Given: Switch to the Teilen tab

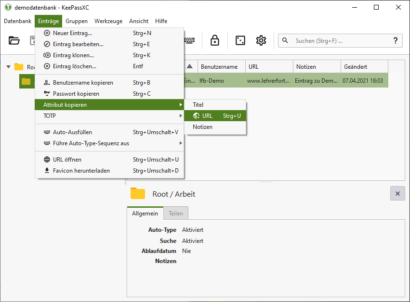Looking at the screenshot, I should [x=175, y=214].
